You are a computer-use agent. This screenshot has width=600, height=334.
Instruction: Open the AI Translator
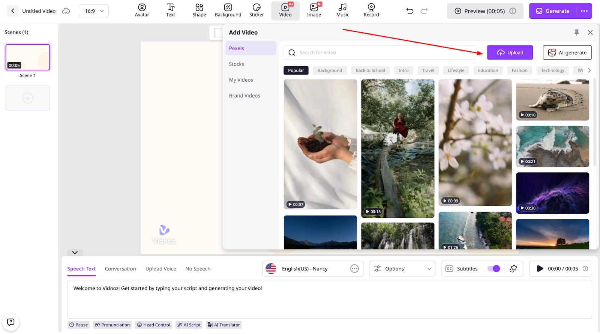pos(224,325)
